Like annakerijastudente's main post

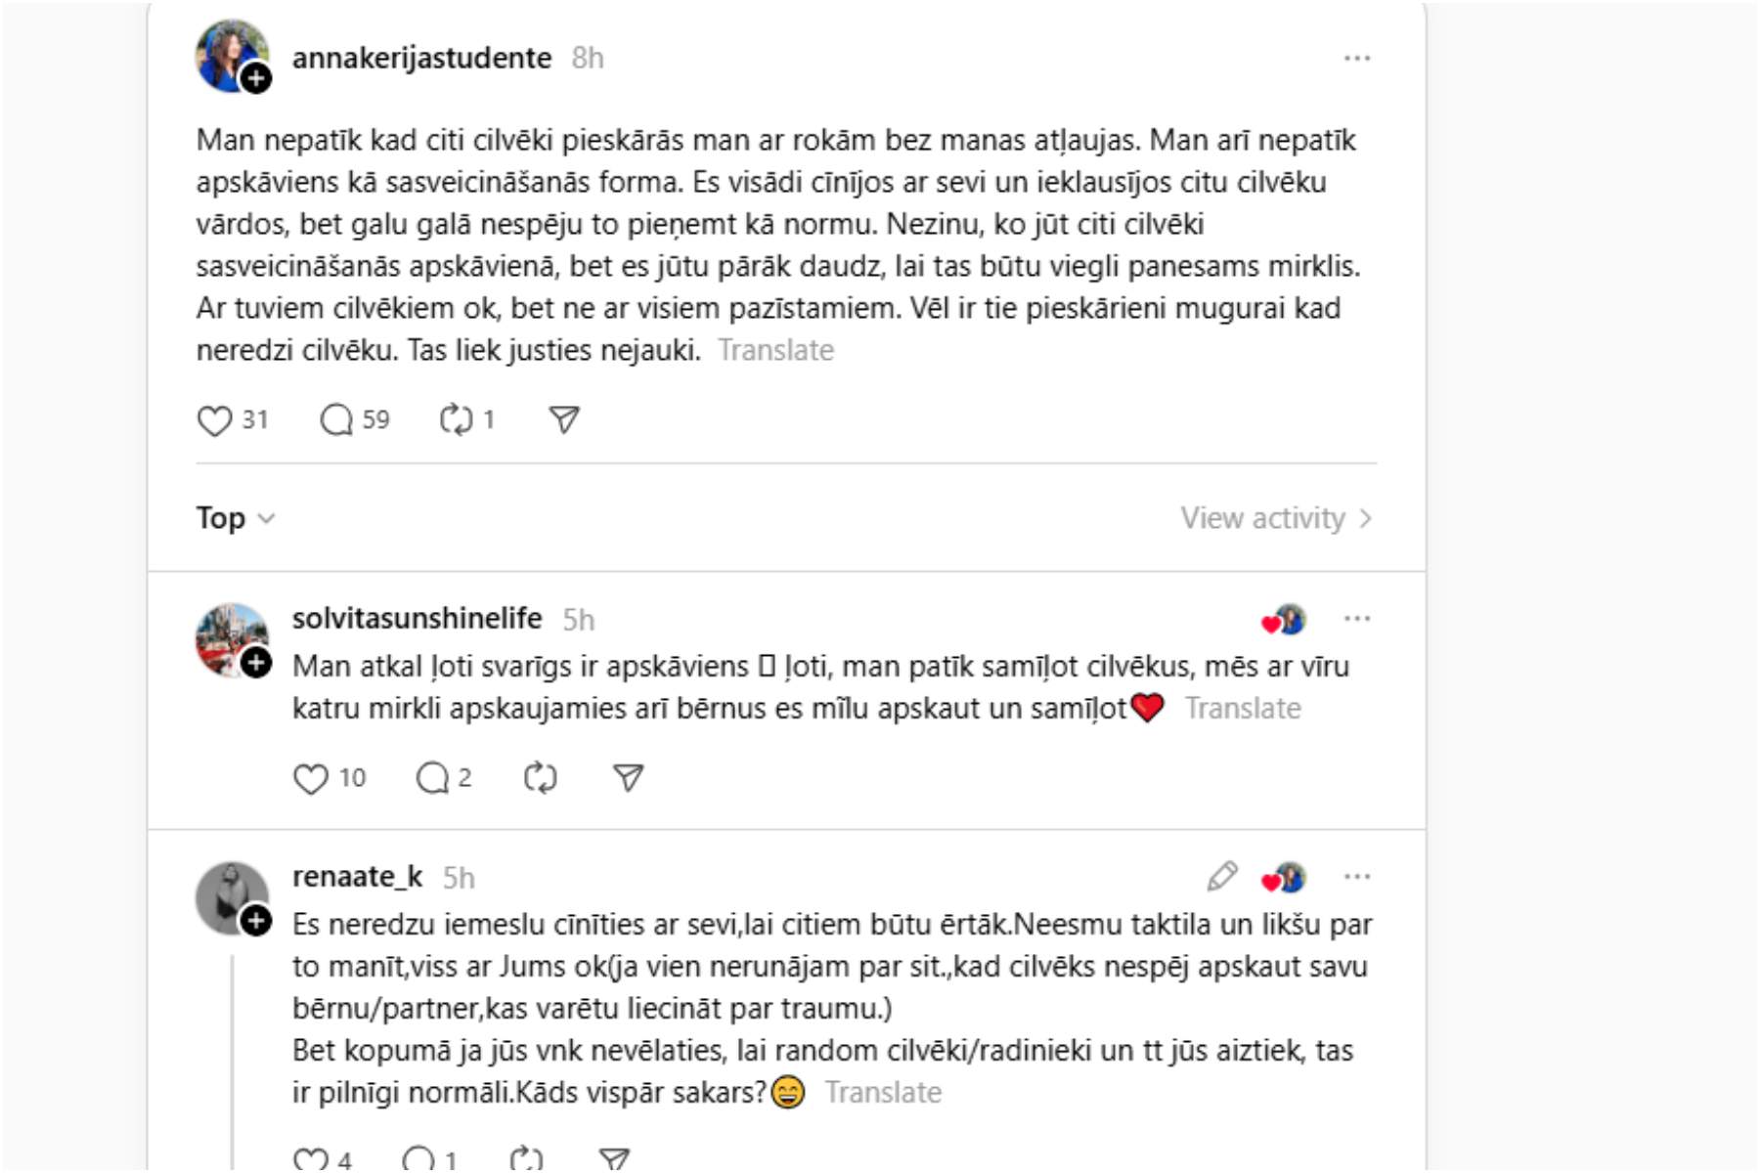coord(214,420)
